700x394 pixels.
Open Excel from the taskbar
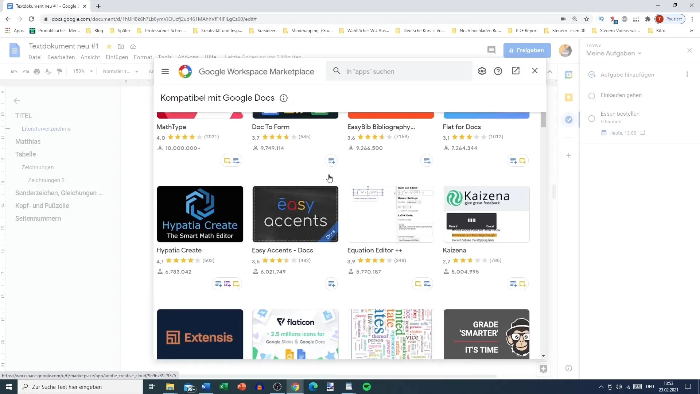(x=224, y=387)
